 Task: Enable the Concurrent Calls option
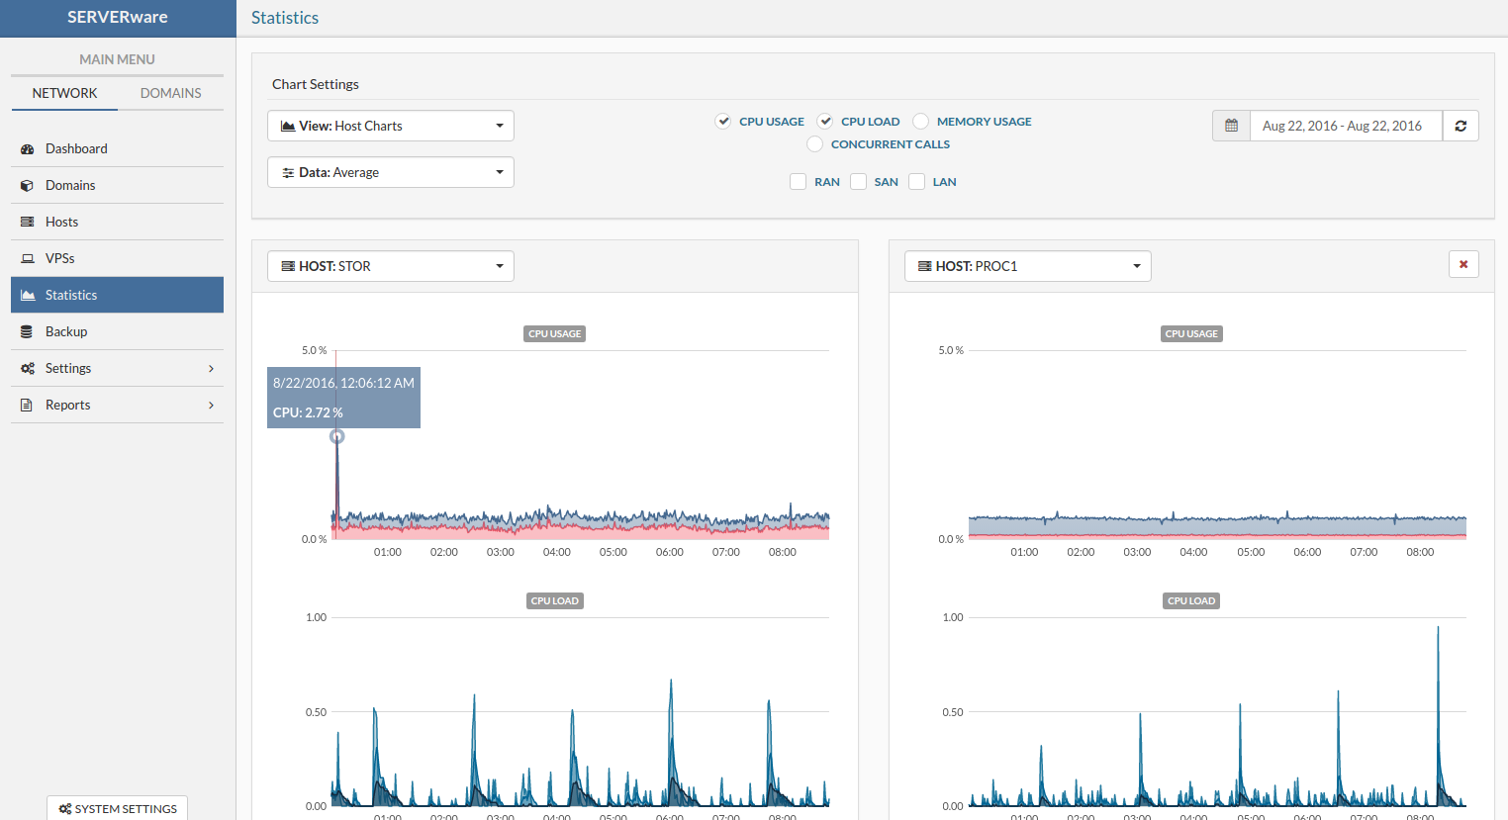(x=815, y=144)
